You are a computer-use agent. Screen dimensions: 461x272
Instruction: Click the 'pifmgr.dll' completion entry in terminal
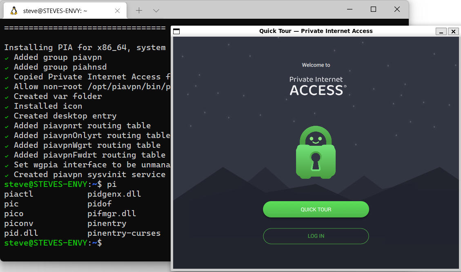(112, 213)
